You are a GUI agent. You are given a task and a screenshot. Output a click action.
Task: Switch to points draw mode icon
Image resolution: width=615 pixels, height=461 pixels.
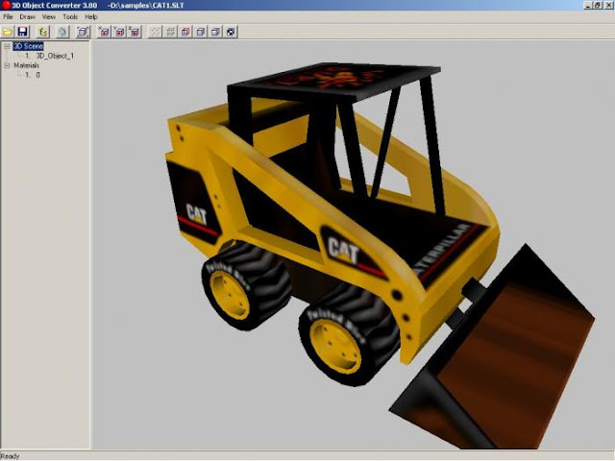pos(156,32)
